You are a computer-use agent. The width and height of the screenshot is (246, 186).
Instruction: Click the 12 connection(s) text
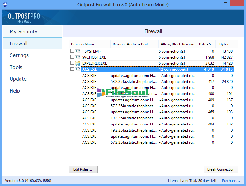click(173, 69)
